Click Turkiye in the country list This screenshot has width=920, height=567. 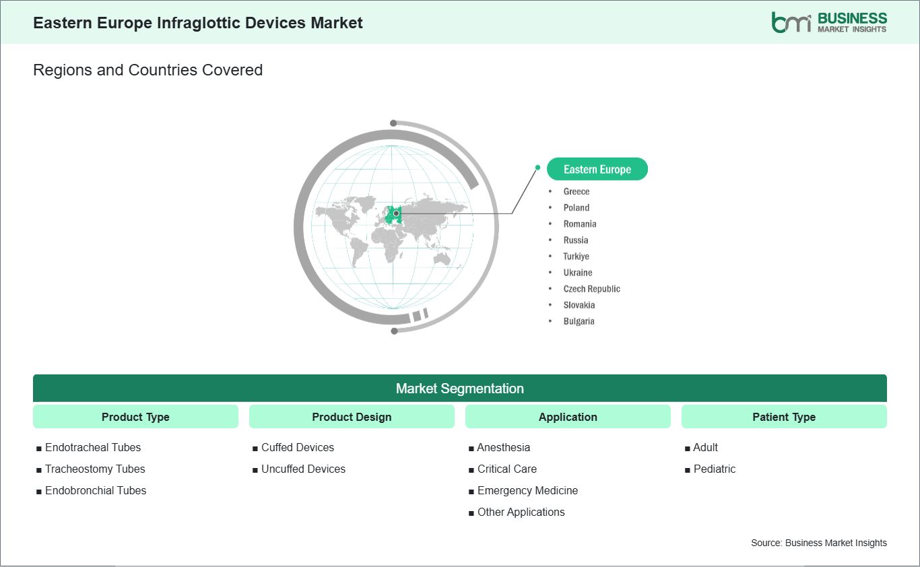pos(577,256)
